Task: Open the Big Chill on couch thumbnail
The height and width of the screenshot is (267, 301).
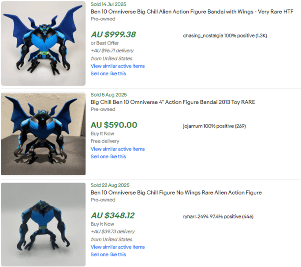Action: click(43, 134)
